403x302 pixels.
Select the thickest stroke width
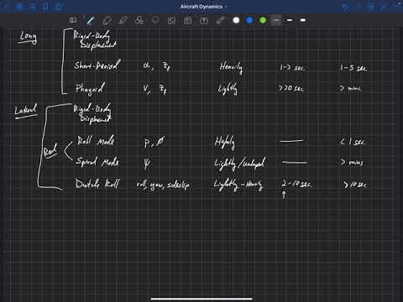point(303,20)
